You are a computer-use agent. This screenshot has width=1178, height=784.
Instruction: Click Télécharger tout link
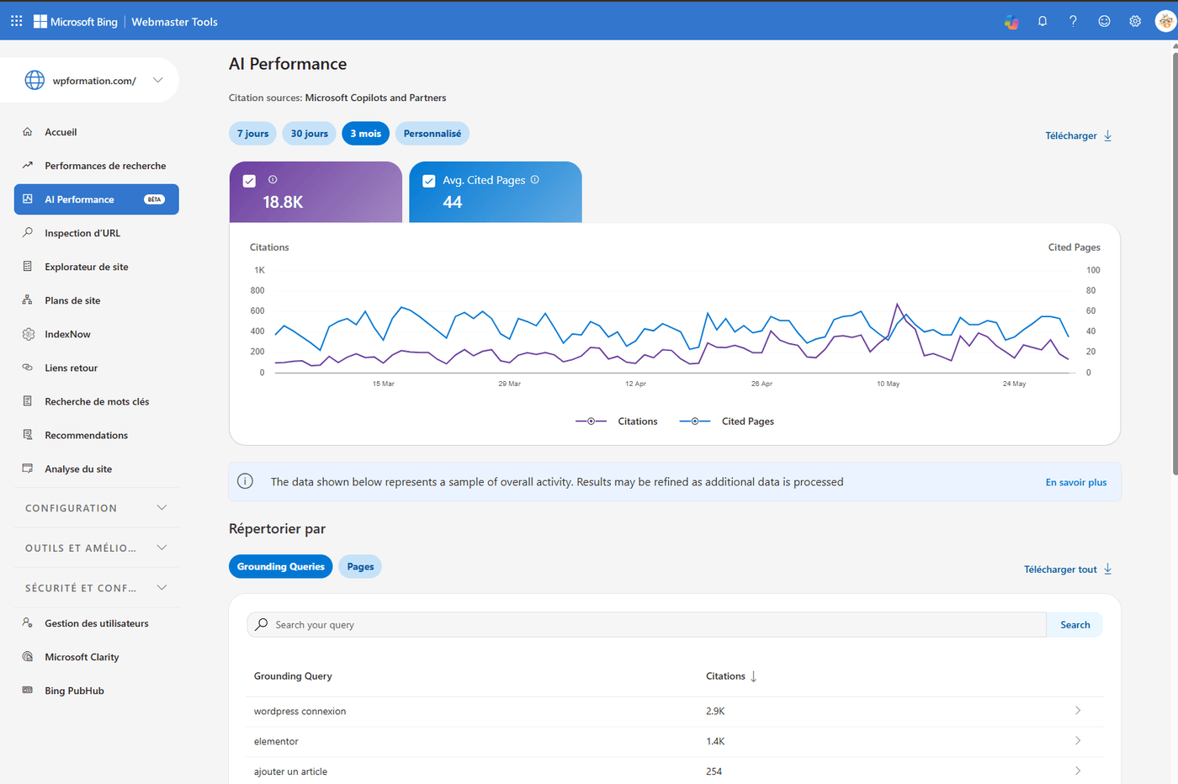tap(1068, 569)
